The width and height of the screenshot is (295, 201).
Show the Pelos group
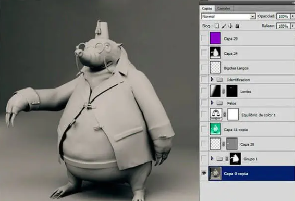(204, 103)
